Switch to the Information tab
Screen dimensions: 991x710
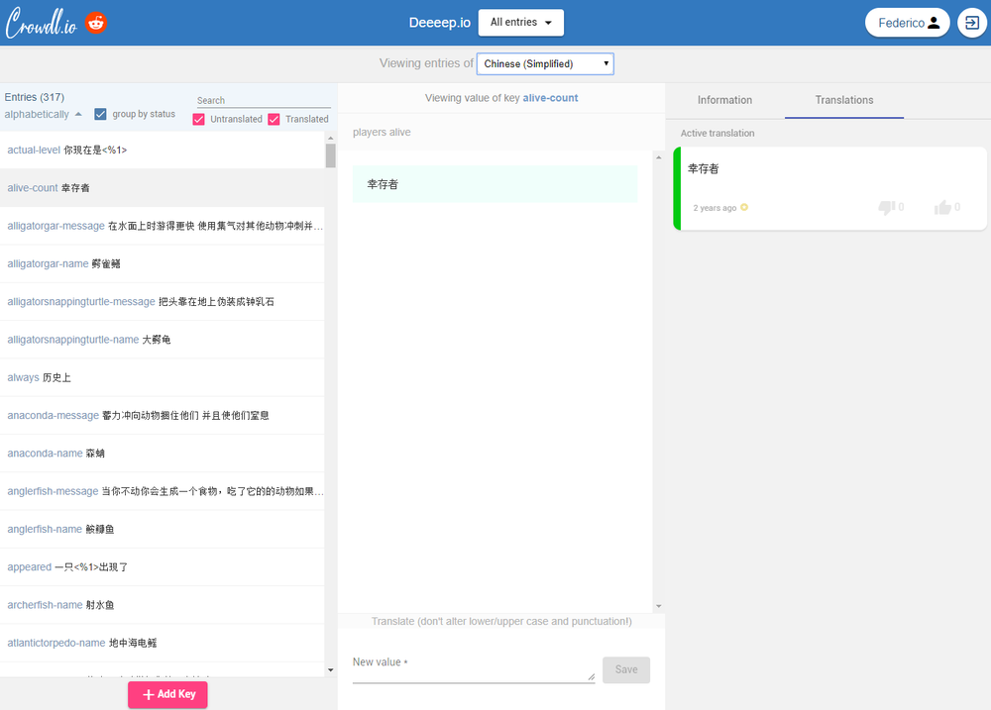click(724, 100)
